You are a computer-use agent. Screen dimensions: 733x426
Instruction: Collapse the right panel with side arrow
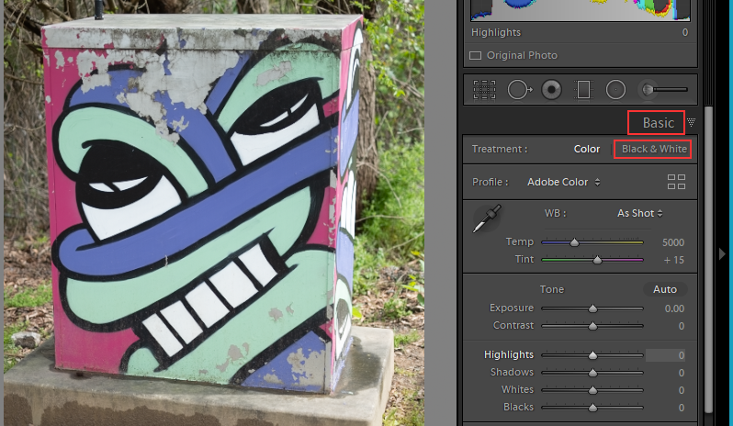(722, 254)
